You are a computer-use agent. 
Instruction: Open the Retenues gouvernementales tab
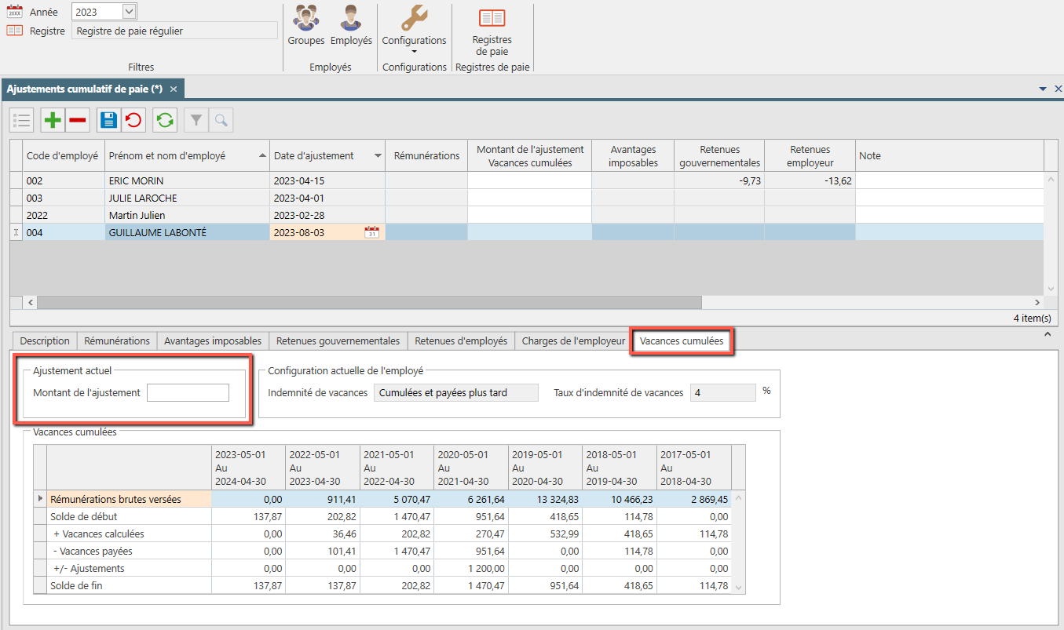(338, 341)
